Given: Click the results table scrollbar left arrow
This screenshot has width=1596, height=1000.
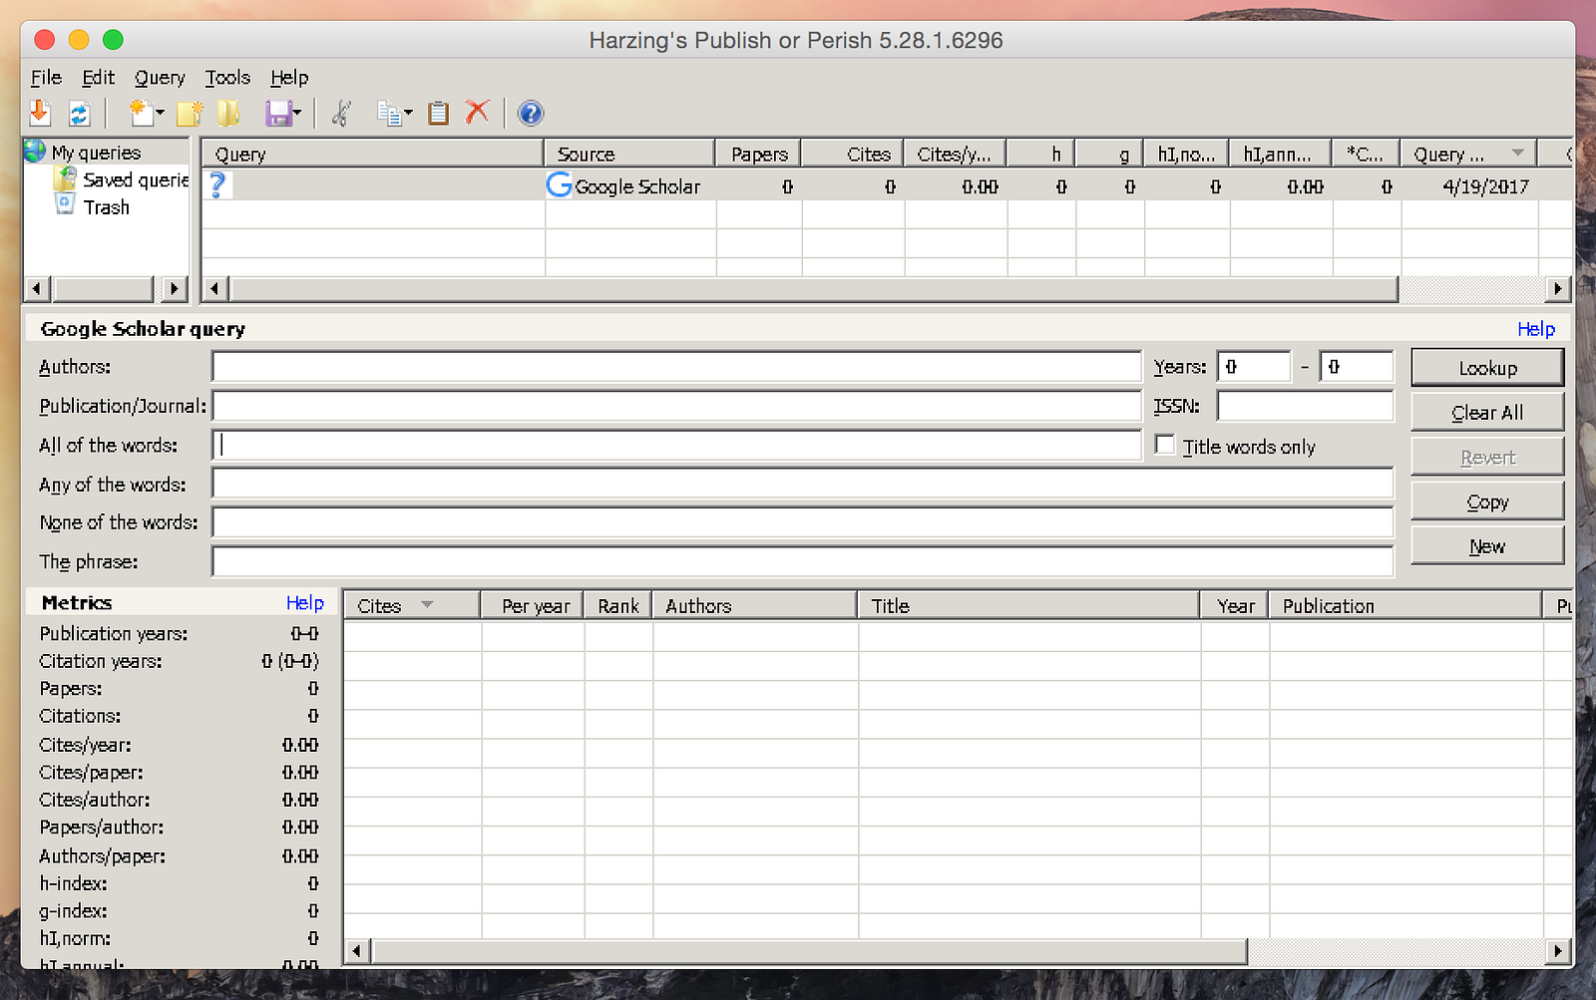Looking at the screenshot, I should click(357, 951).
